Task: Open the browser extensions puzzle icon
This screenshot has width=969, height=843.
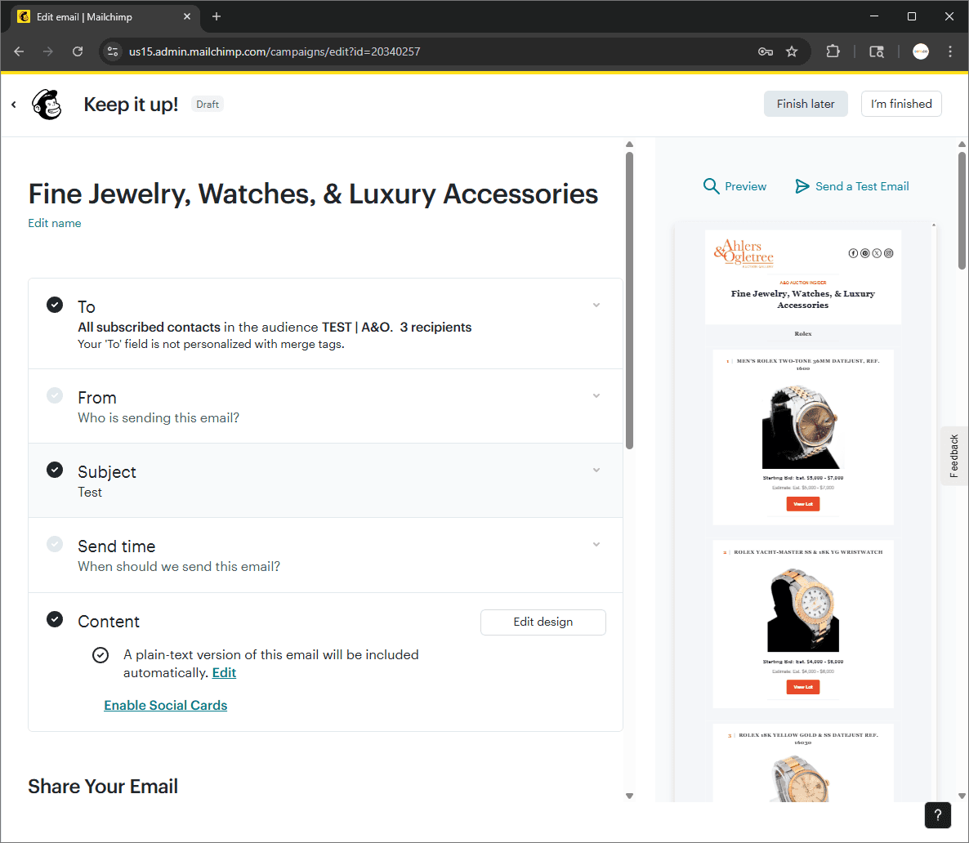Action: pyautogui.click(x=833, y=51)
